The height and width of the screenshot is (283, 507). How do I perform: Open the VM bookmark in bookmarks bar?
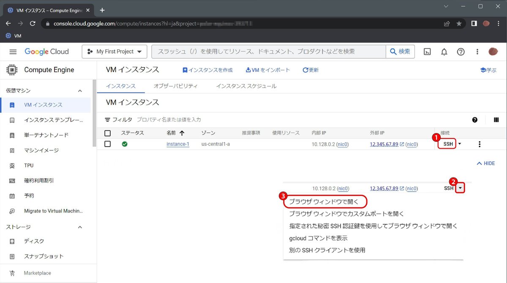pos(13,36)
